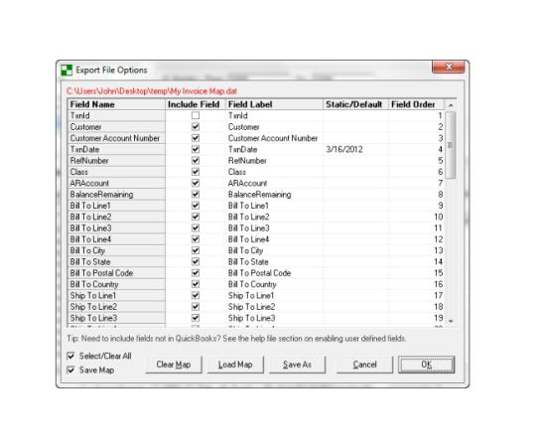Uncheck Bill To Line4 include checkbox

tap(196, 239)
